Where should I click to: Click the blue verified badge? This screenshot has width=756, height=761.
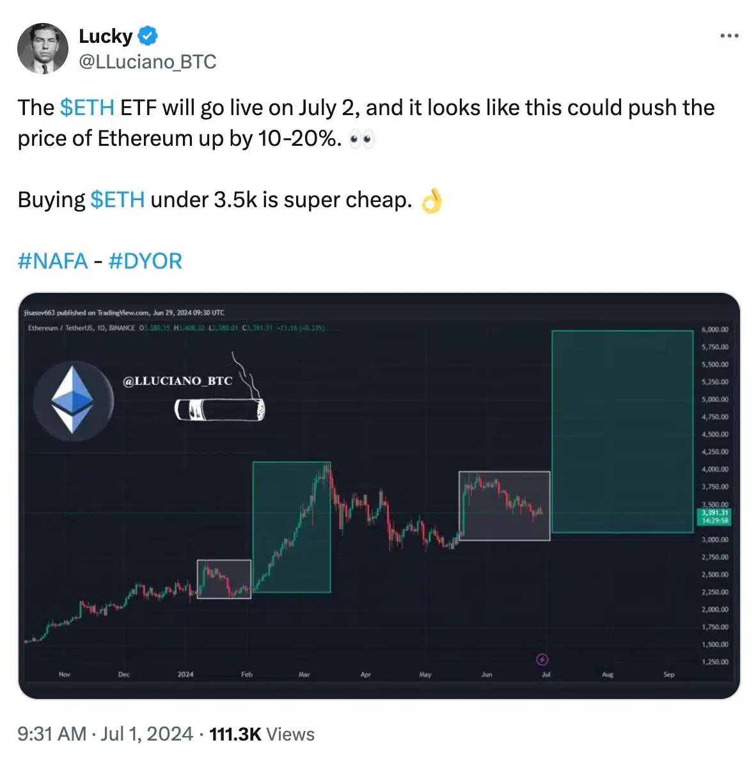click(x=148, y=36)
